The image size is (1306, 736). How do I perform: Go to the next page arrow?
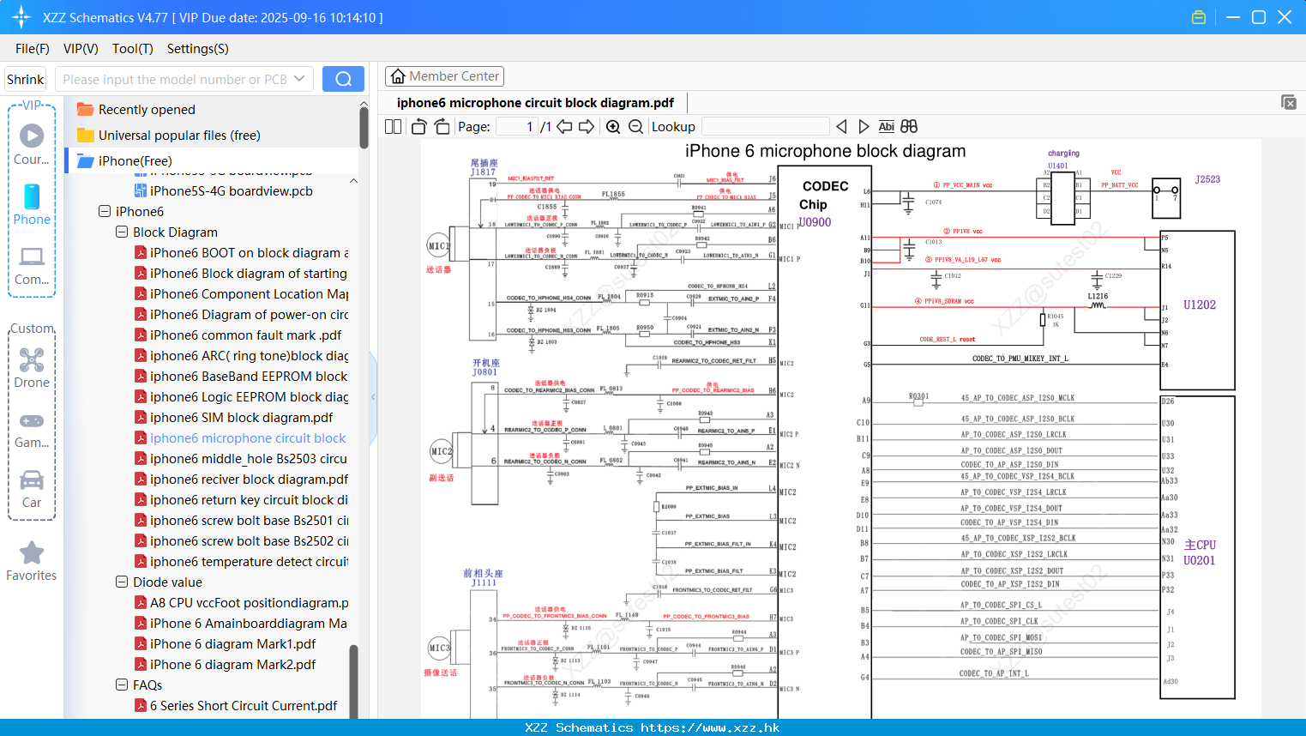[x=587, y=127]
